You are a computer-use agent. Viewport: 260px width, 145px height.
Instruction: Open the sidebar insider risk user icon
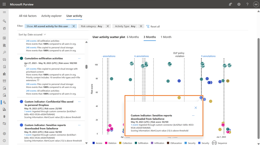point(4,102)
